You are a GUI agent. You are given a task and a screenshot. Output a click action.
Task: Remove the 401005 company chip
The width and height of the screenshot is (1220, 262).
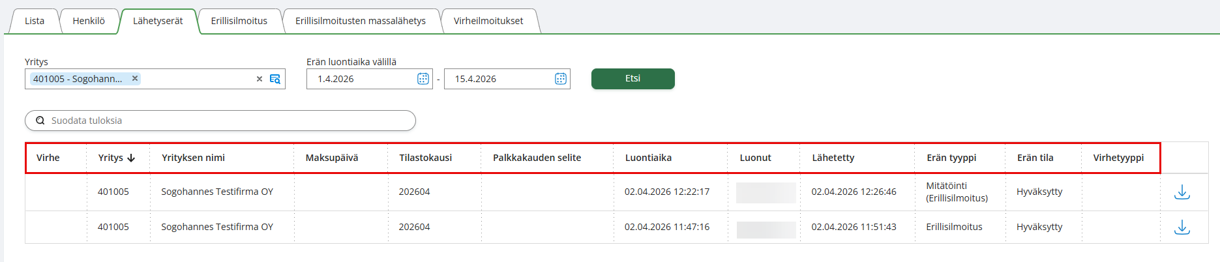[x=135, y=78]
